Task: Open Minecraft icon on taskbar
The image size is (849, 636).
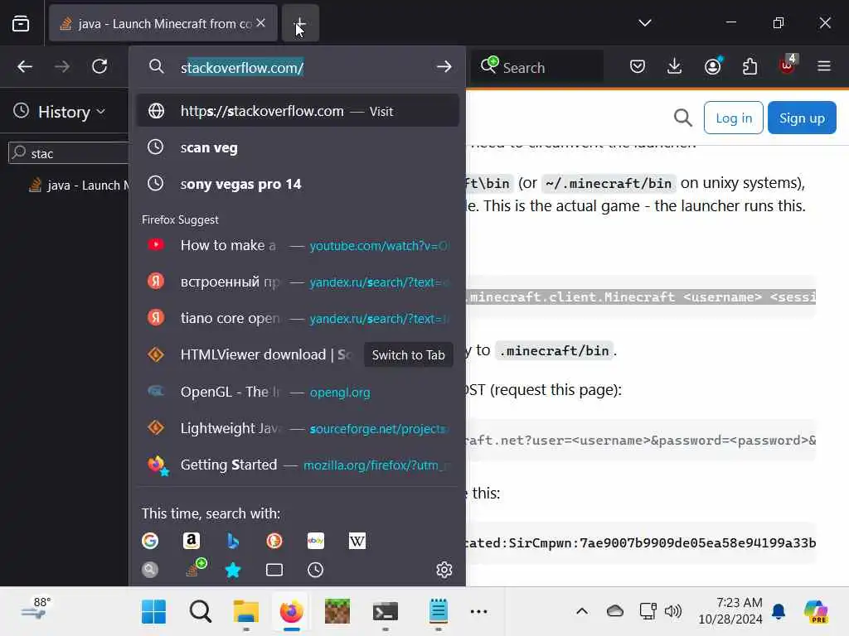Action: pyautogui.click(x=337, y=612)
